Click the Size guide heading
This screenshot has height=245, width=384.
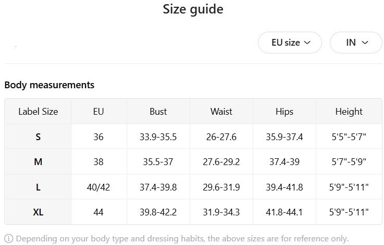(x=193, y=9)
